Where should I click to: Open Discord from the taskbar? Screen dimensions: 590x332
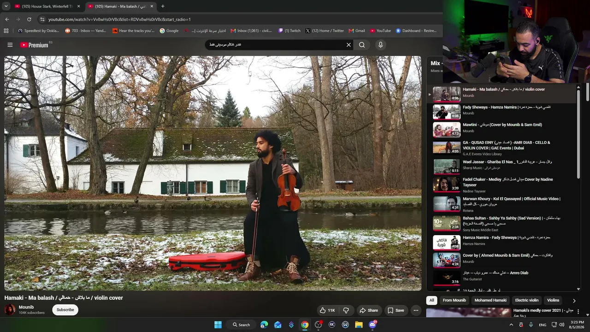tap(372, 325)
